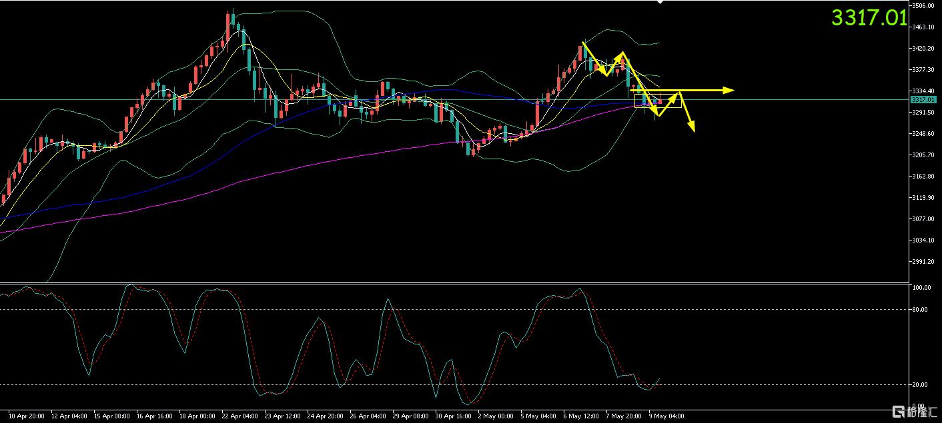
Task: Select the 24 Apr 20:00 time label
Action: click(326, 416)
